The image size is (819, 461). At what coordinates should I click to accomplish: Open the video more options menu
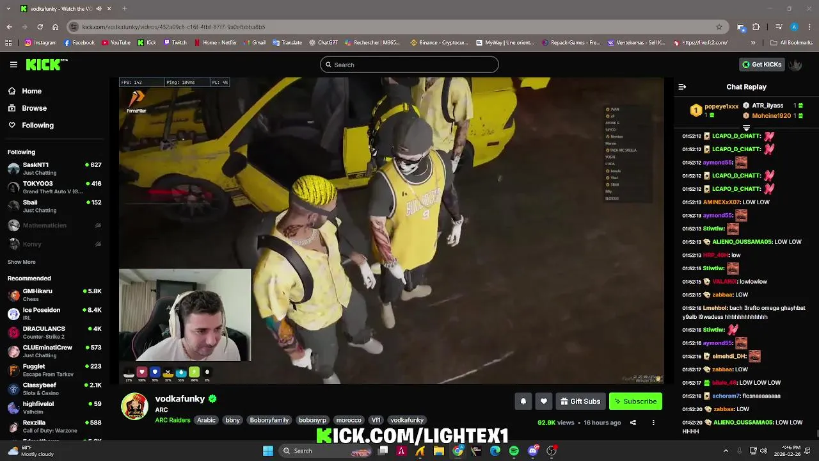pos(653,423)
